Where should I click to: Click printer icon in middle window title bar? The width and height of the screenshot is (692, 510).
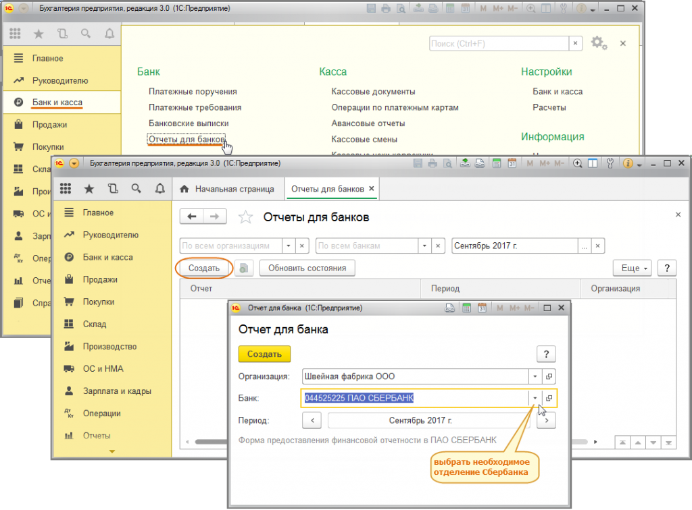[432, 163]
